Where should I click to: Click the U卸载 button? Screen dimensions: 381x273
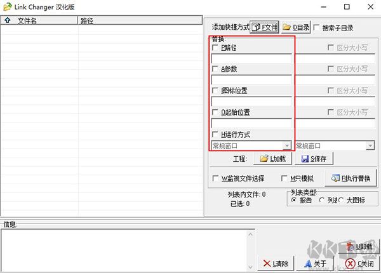(359, 247)
